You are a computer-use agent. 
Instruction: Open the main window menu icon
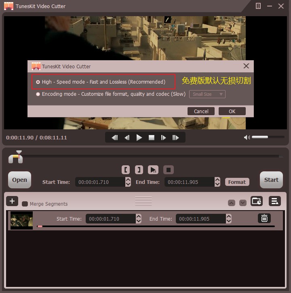click(x=258, y=6)
